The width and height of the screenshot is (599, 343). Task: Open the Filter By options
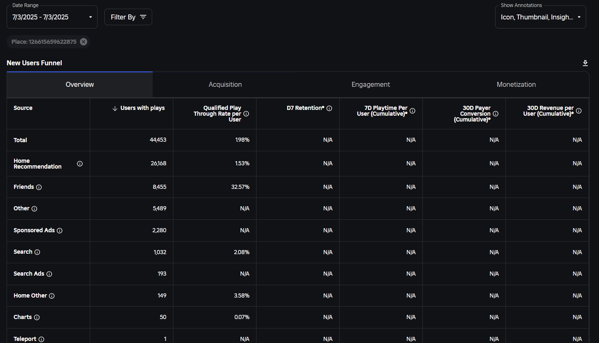point(128,17)
